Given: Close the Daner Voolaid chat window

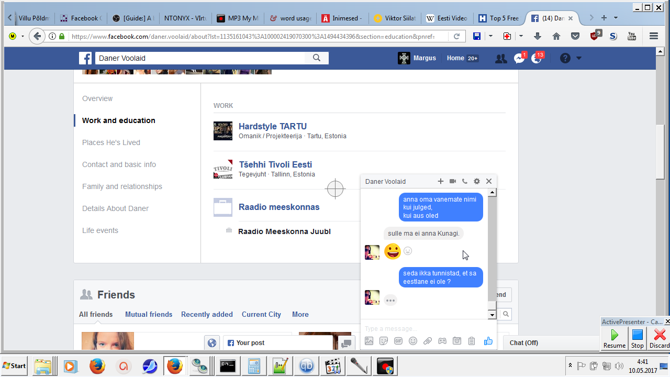Looking at the screenshot, I should coord(489,181).
